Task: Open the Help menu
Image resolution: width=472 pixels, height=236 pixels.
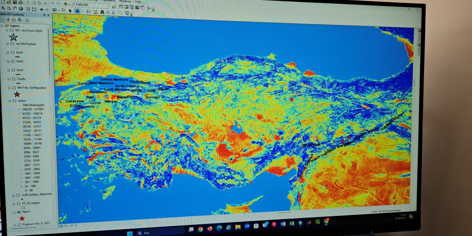Action: tap(138, 1)
